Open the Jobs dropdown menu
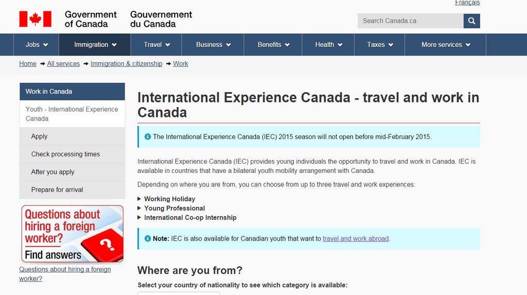The height and width of the screenshot is (295, 527). 37,45
